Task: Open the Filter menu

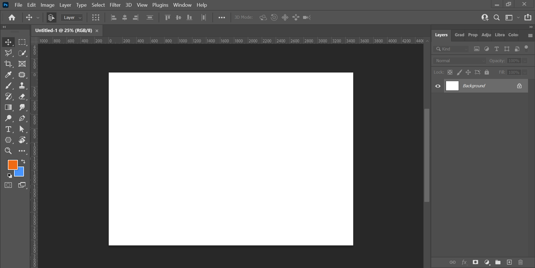Action: pos(115,5)
